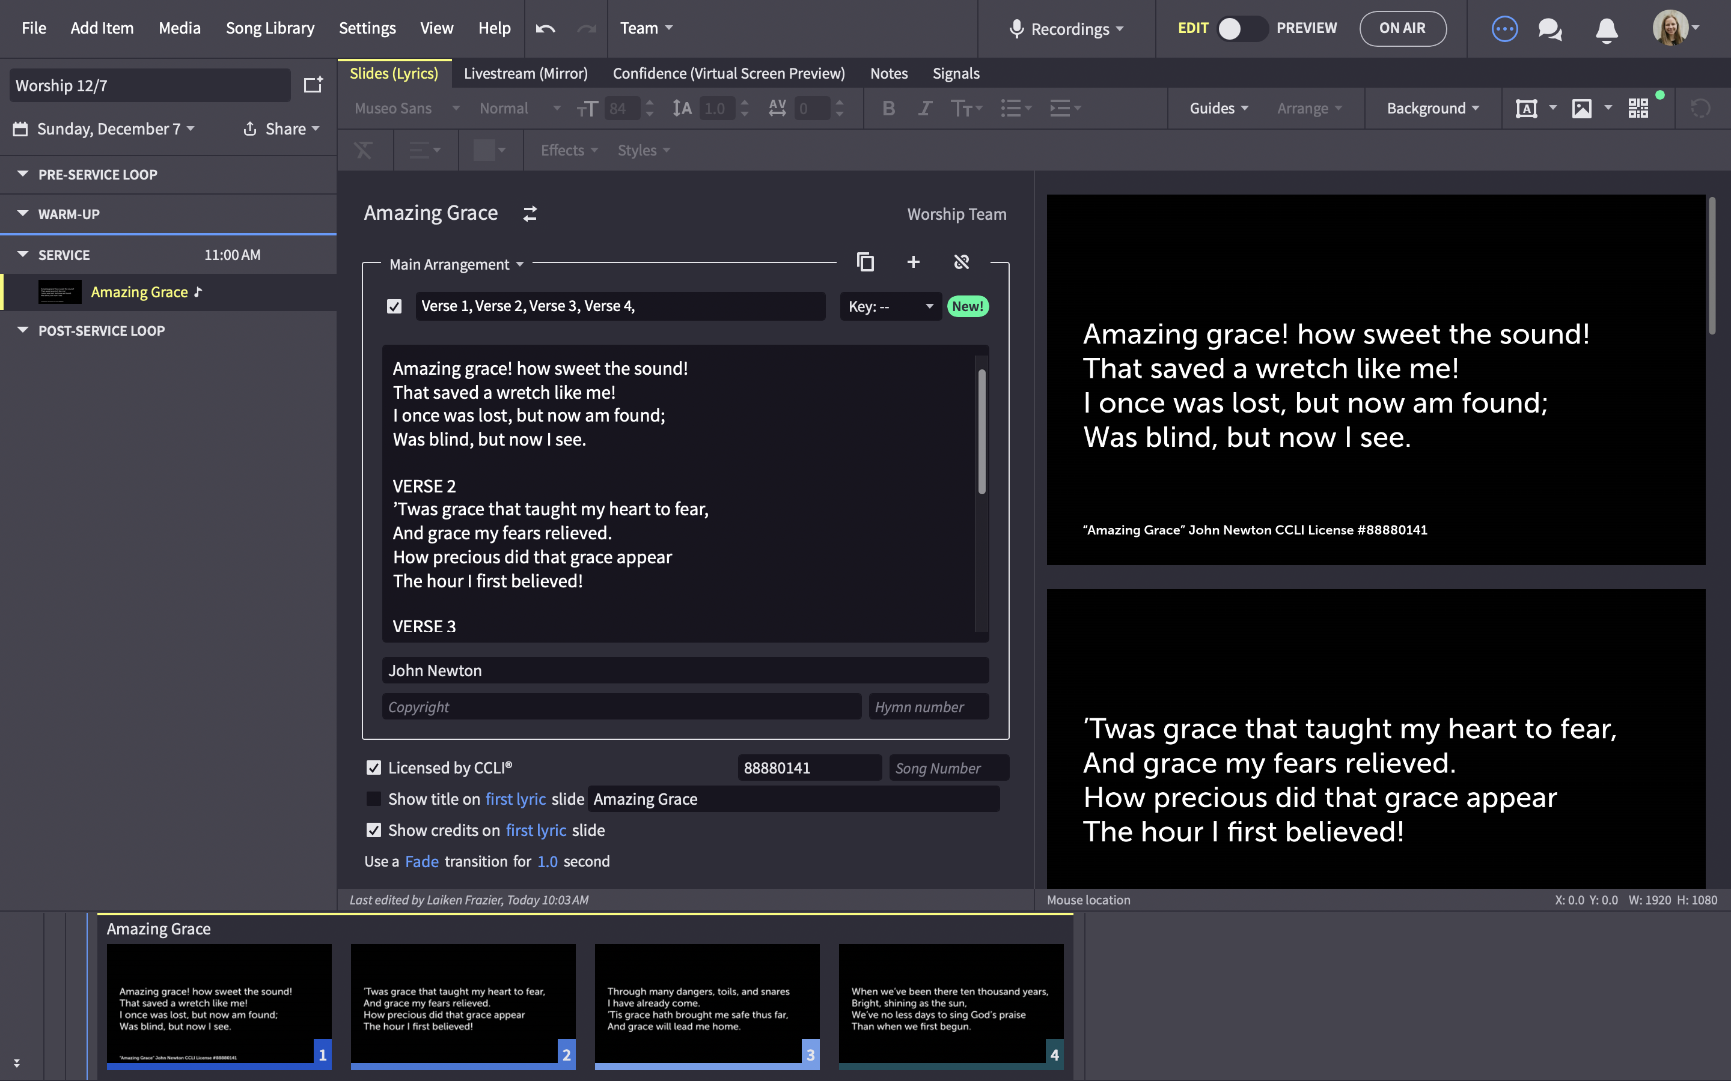
Task: Open the File menu
Action: (x=34, y=28)
